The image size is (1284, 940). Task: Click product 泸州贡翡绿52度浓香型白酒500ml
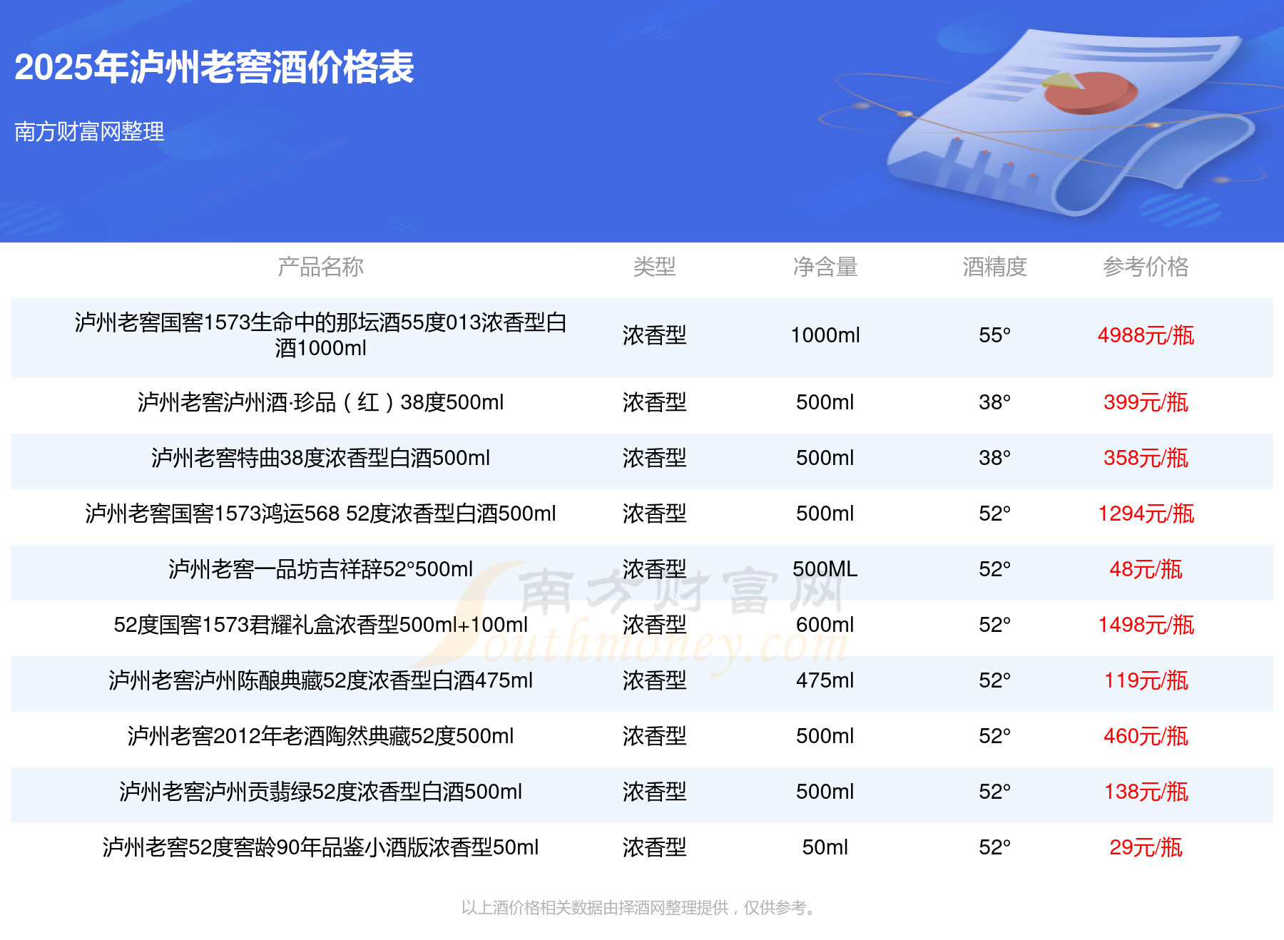[320, 792]
